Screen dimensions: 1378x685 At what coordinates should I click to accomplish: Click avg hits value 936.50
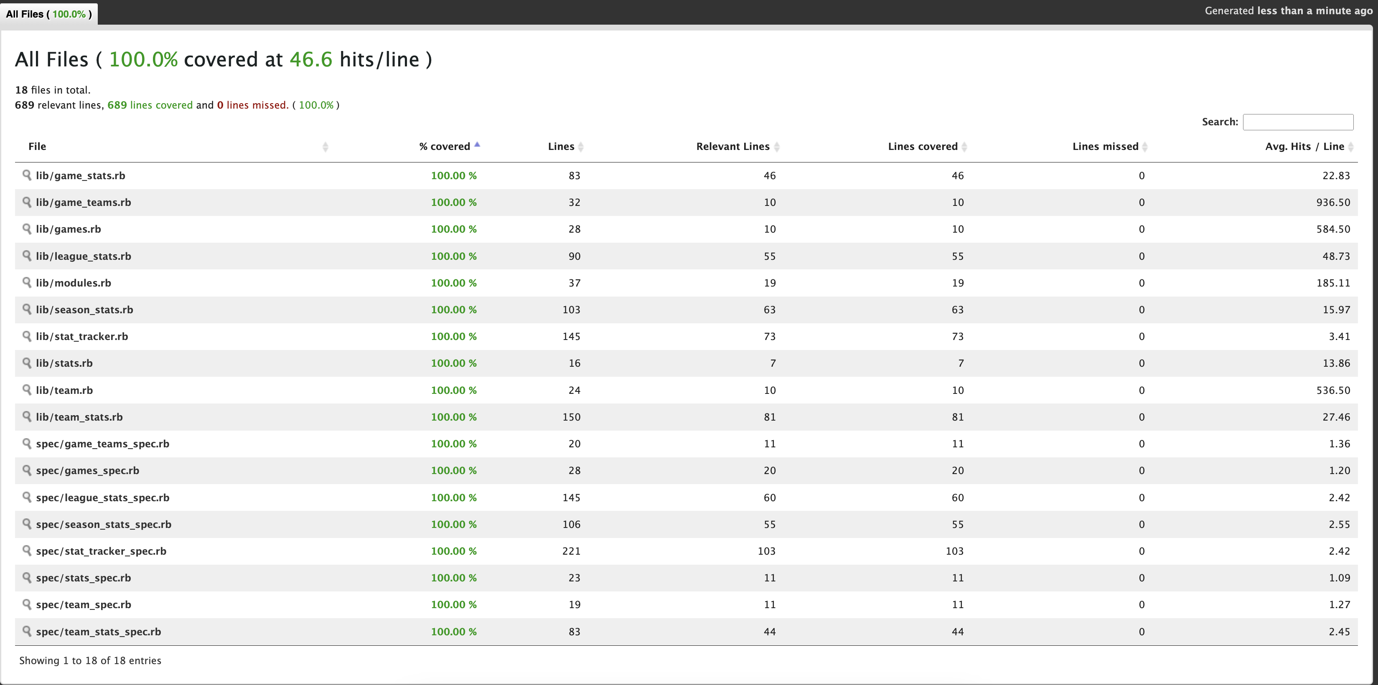[1333, 202]
